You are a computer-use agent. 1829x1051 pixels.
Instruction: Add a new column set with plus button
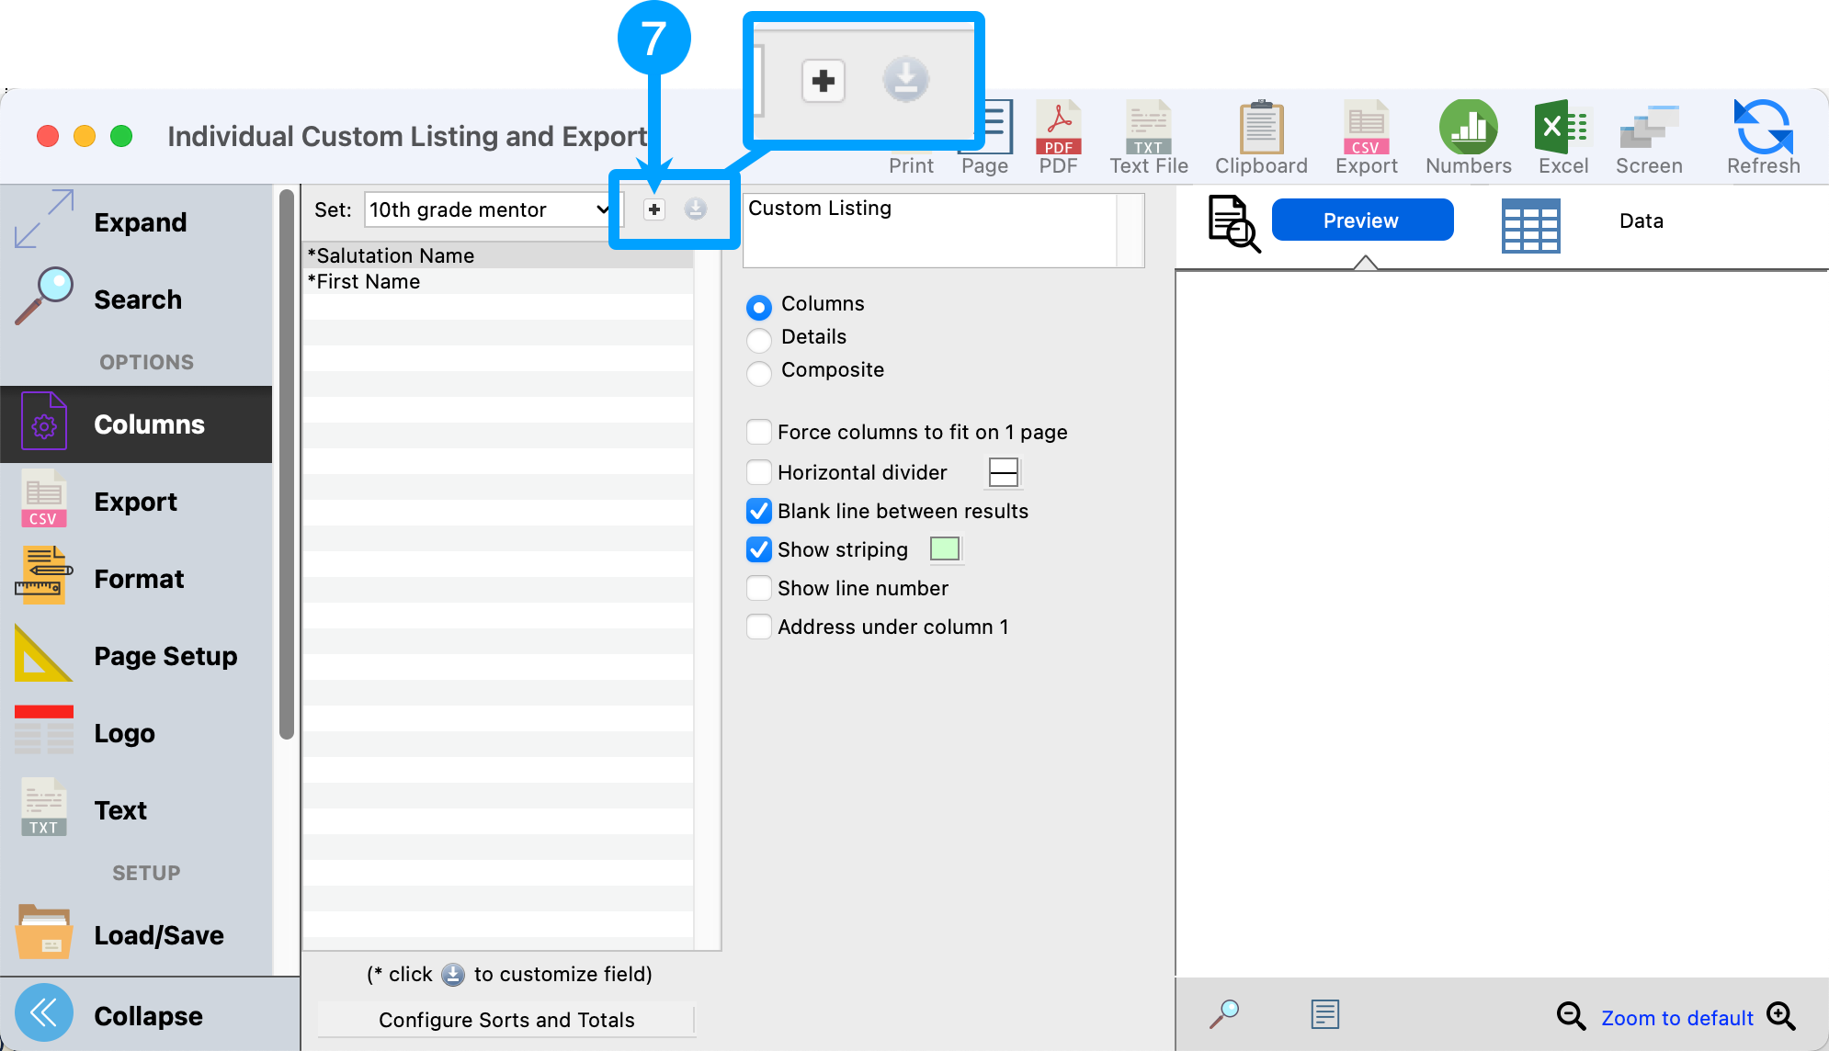(653, 210)
